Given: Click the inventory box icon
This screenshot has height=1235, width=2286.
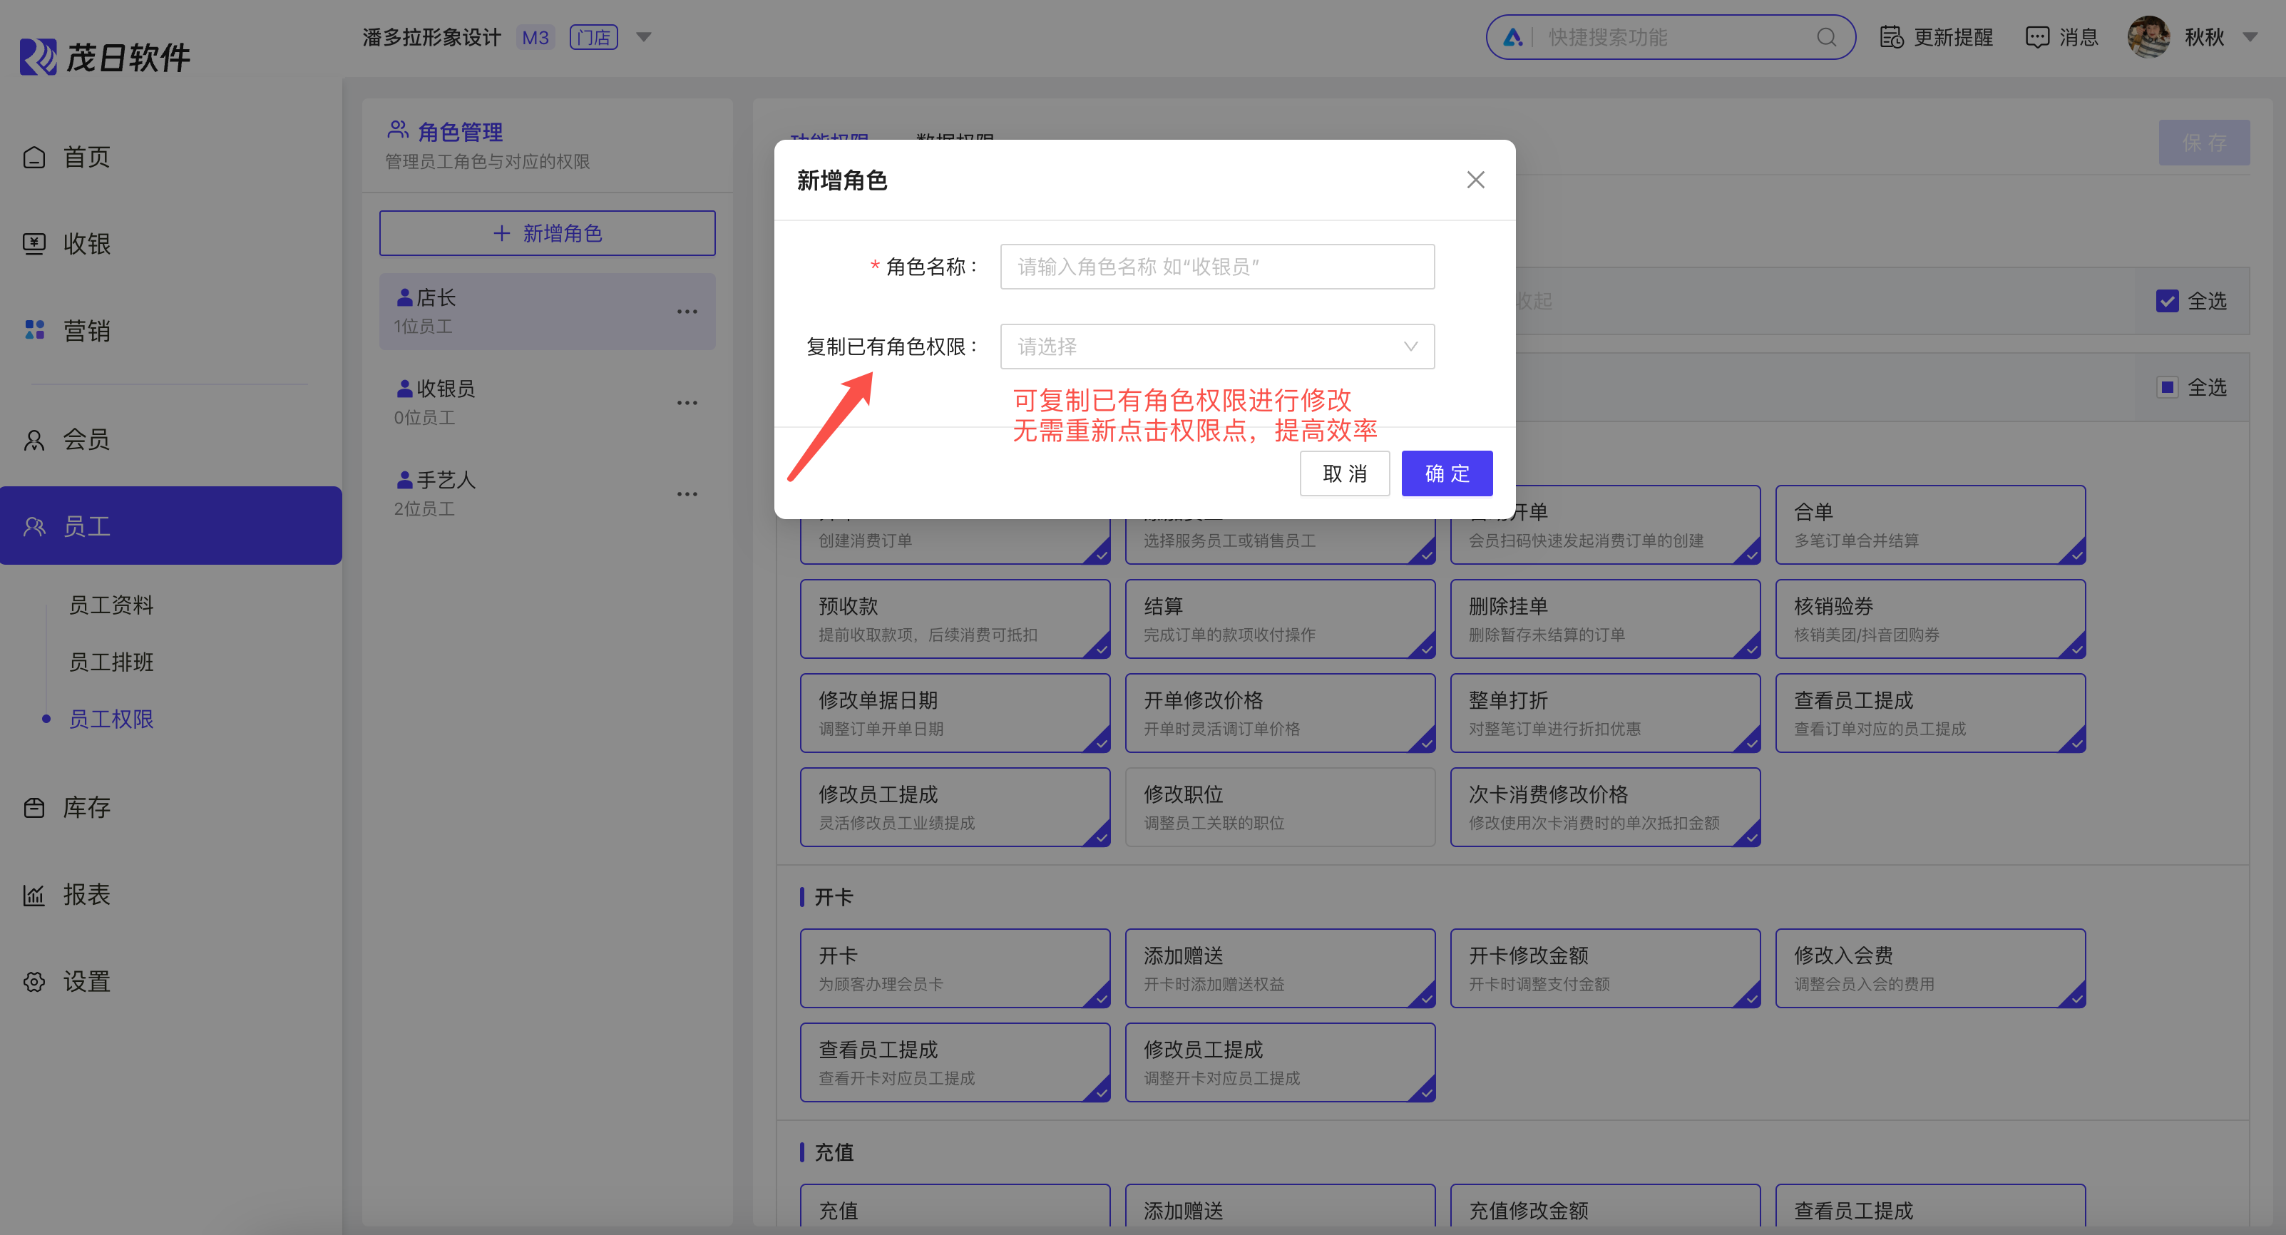Looking at the screenshot, I should tap(34, 807).
